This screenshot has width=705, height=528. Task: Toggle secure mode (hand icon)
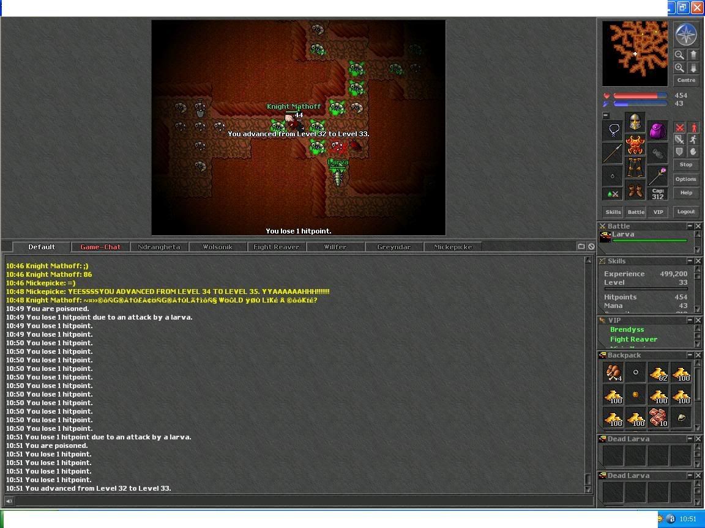coord(693,152)
